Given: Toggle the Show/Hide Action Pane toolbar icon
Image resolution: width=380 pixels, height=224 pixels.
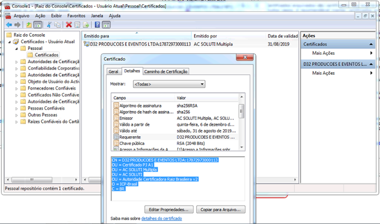Looking at the screenshot, I should tap(106, 25).
